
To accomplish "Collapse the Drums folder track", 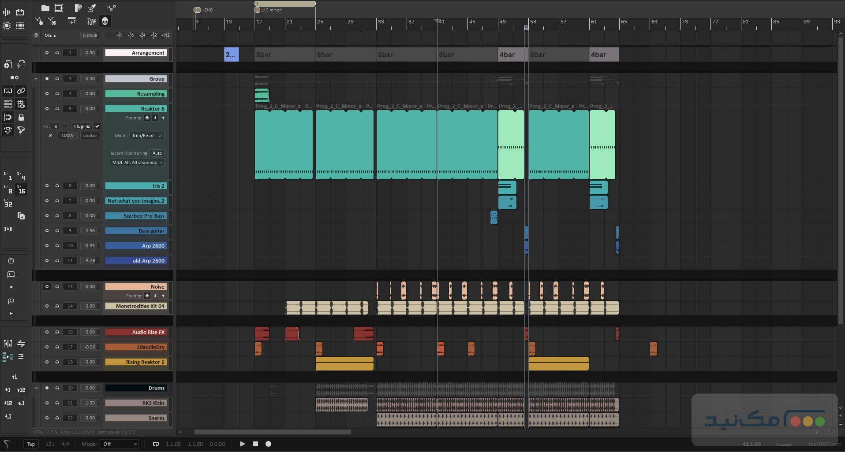I will (36, 388).
